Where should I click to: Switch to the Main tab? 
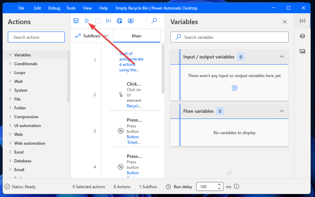(x=136, y=36)
